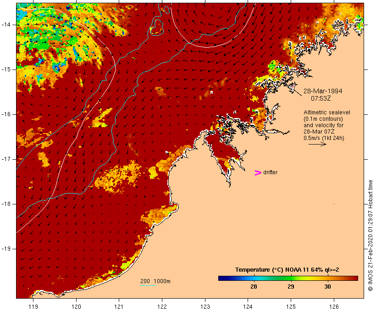376x311 pixels.
Task: Click the longitude axis label 123
Action: (205, 306)
